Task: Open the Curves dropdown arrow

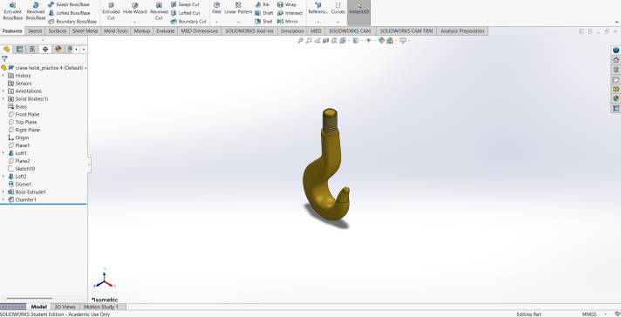Action: click(338, 22)
